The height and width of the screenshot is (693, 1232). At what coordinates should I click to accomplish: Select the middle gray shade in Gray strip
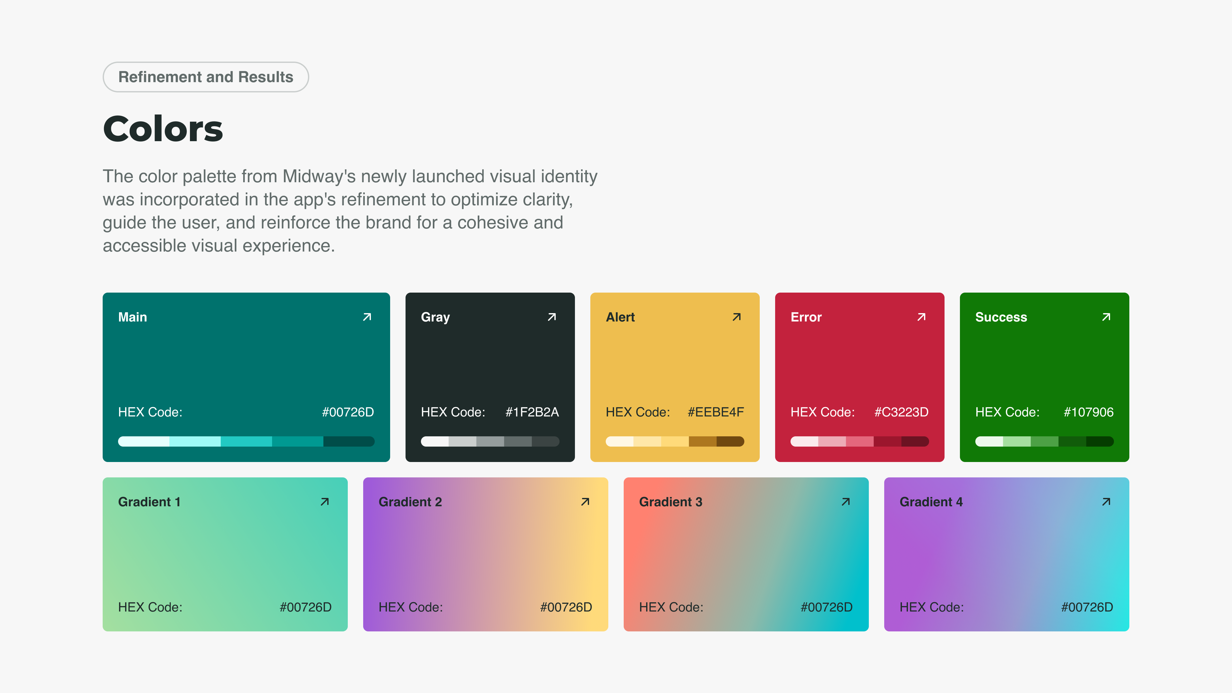[490, 441]
